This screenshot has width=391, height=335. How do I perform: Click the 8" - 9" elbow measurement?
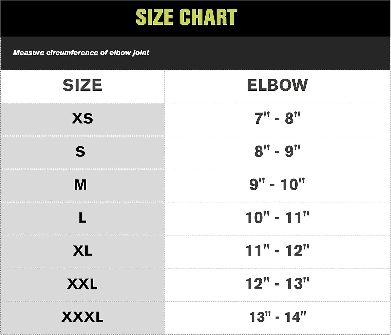pyautogui.click(x=277, y=151)
